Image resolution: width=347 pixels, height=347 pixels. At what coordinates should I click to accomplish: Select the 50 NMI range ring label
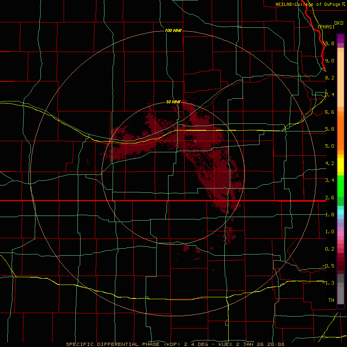pos(173,102)
